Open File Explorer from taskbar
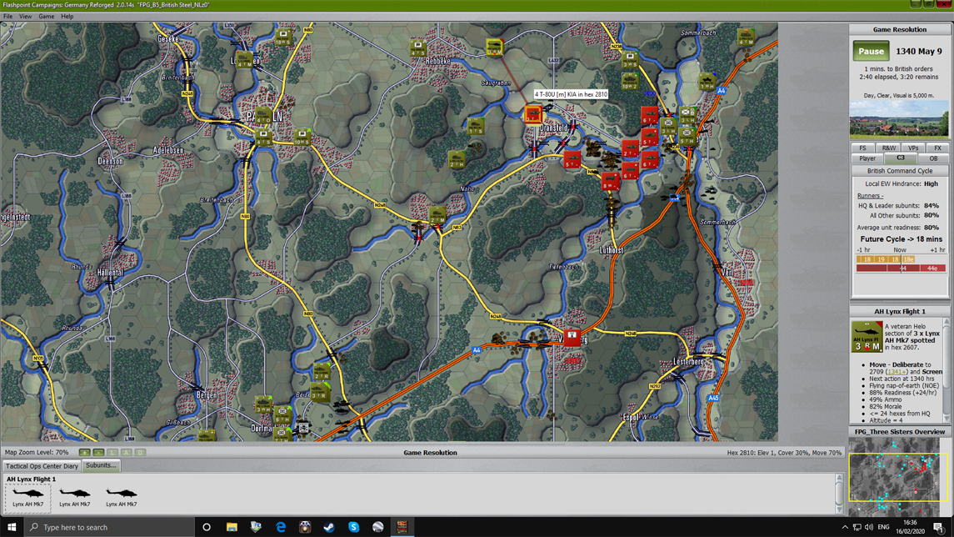Image resolution: width=954 pixels, height=537 pixels. (232, 527)
